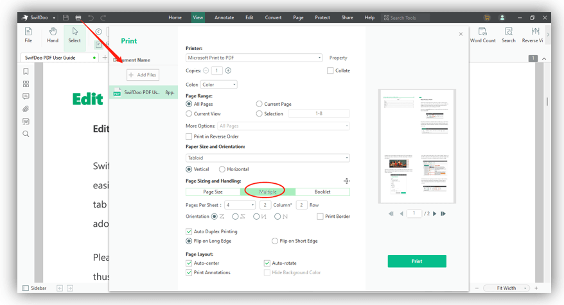The width and height of the screenshot is (564, 305).
Task: Select Flip on Short Edge
Action: [x=275, y=241]
